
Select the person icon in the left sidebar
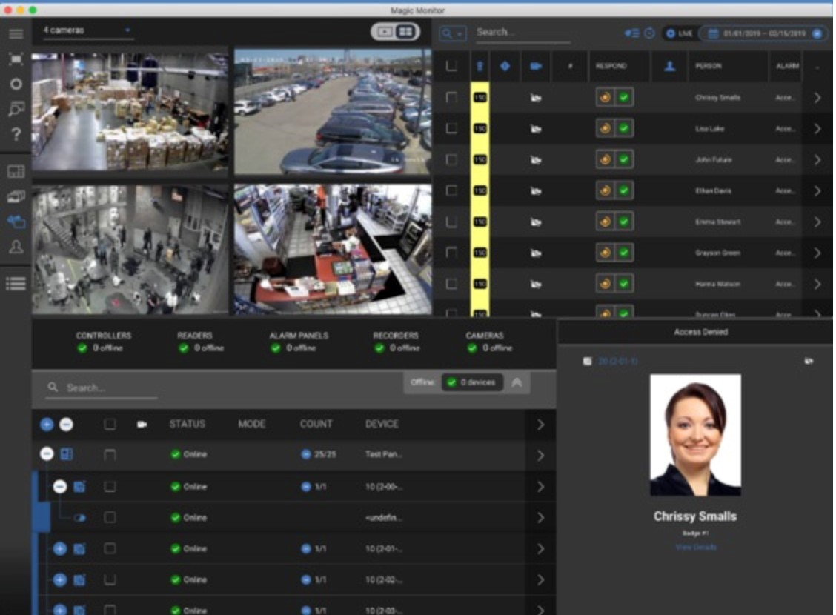click(x=16, y=245)
